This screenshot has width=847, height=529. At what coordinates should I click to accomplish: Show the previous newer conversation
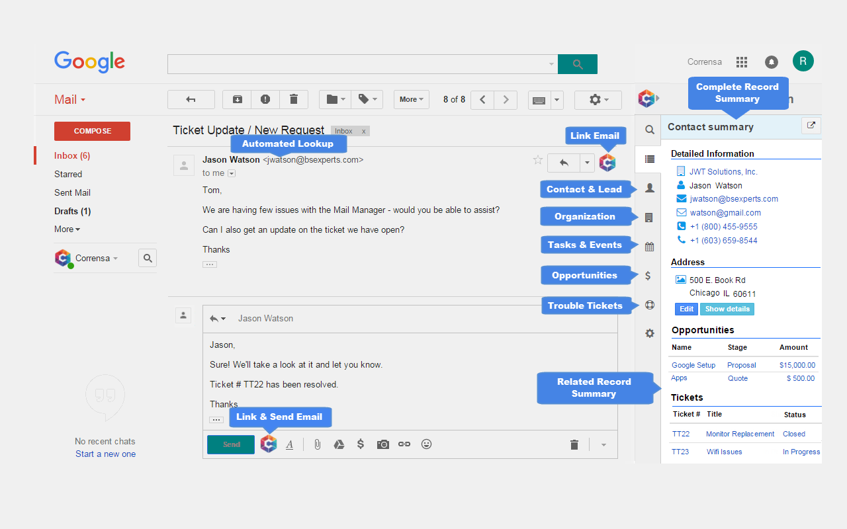point(482,99)
